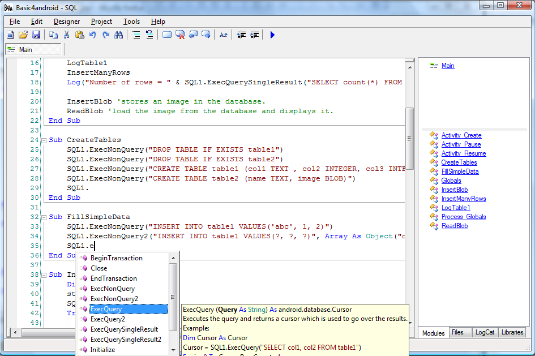Undo the last edit

[x=93, y=35]
